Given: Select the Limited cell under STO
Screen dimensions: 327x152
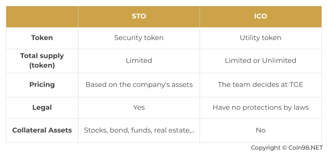Looking at the screenshot, I should point(139,61).
